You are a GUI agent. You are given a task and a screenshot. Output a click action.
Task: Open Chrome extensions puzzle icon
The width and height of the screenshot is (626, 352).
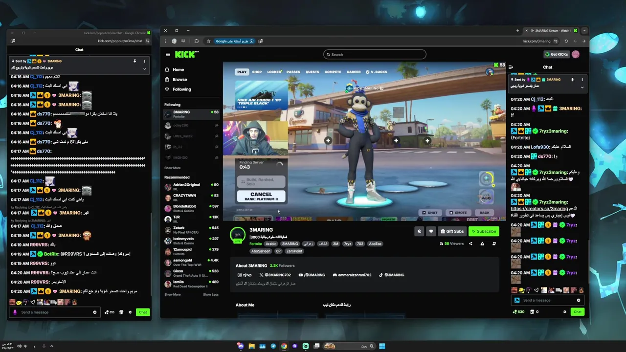click(197, 41)
